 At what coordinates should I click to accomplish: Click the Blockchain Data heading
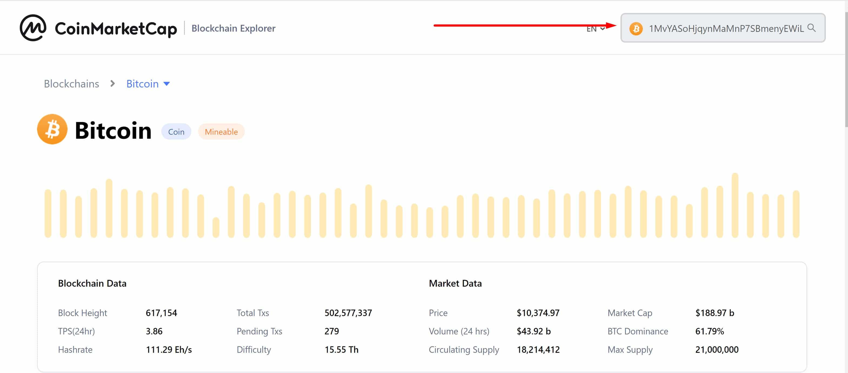[92, 283]
